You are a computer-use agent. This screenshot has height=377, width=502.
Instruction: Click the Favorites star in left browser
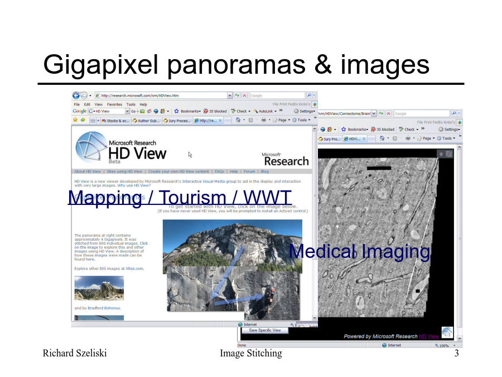[76, 120]
